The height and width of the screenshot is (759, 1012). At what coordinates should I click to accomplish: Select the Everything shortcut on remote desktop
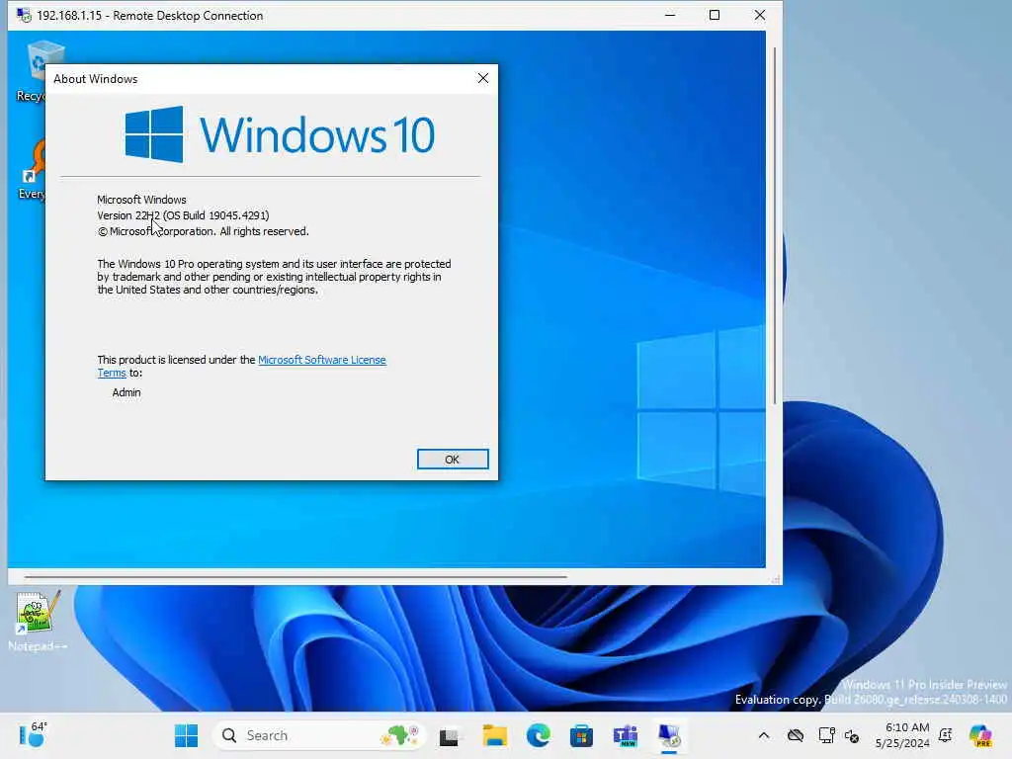(x=31, y=169)
